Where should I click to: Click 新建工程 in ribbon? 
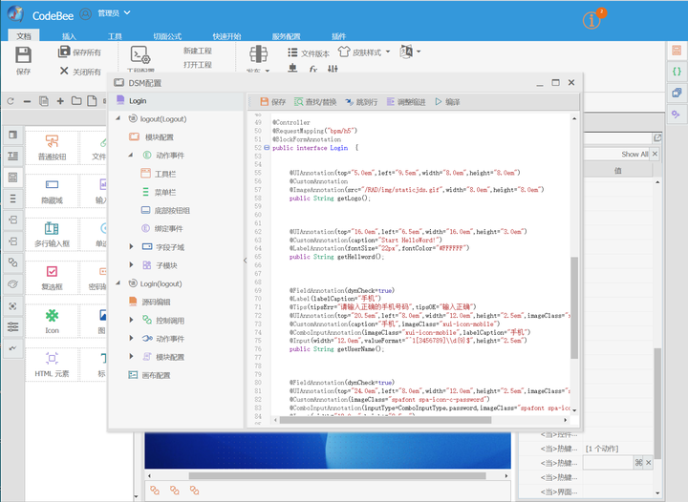(198, 51)
